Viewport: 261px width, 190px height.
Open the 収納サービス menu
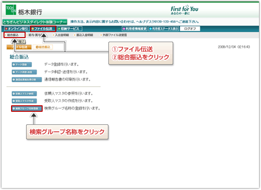point(70,29)
